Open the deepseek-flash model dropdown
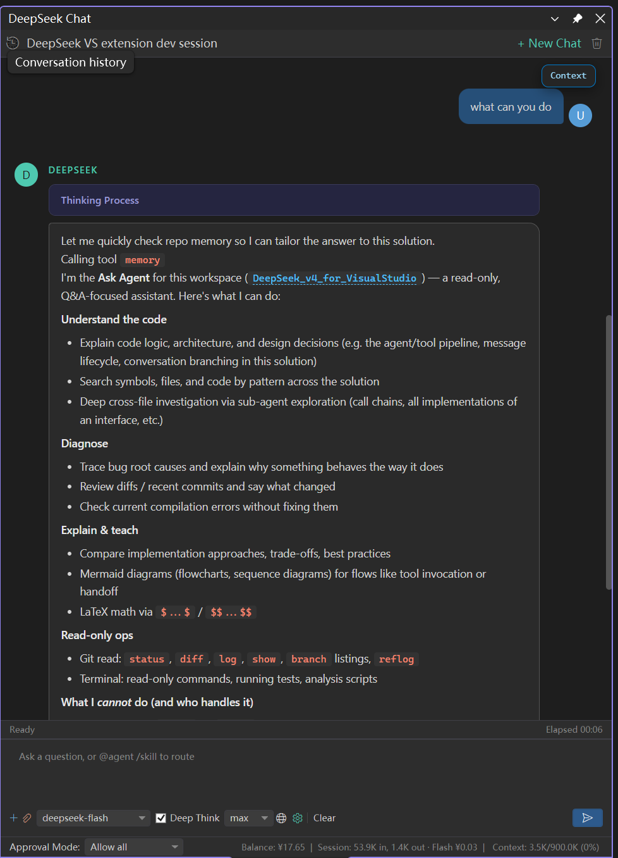 [94, 818]
